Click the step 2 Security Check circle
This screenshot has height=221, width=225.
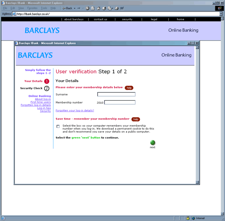pyautogui.click(x=47, y=88)
